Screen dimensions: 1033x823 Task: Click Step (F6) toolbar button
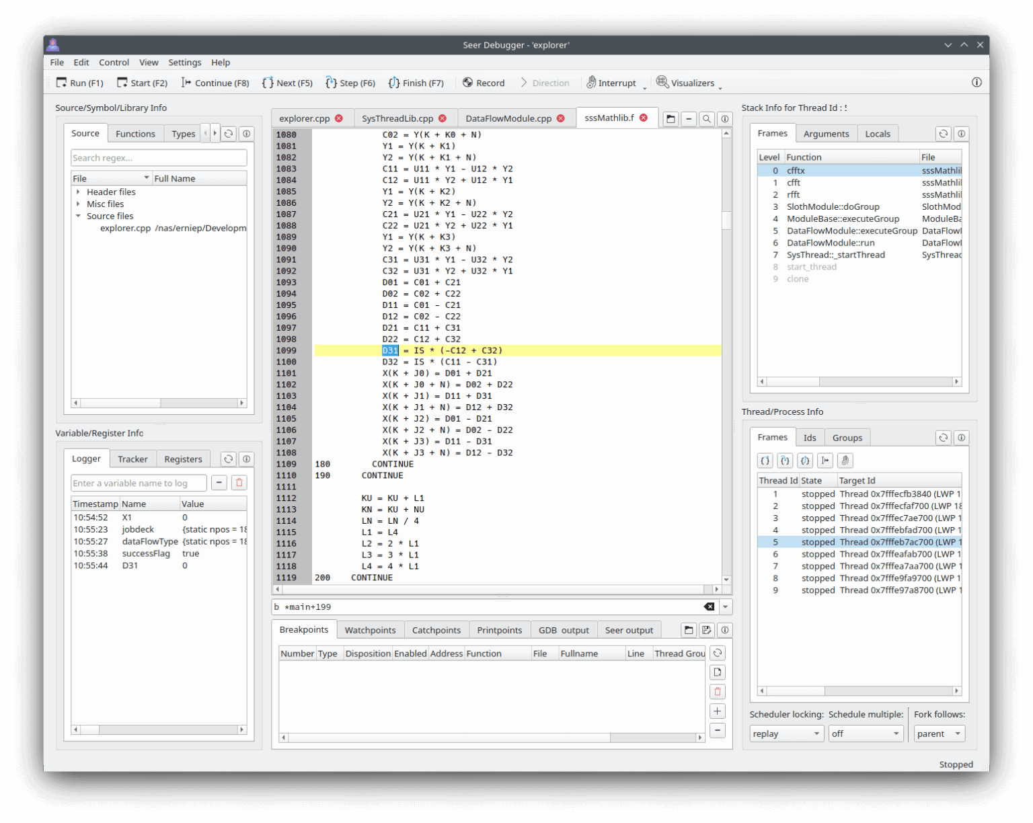(x=350, y=83)
